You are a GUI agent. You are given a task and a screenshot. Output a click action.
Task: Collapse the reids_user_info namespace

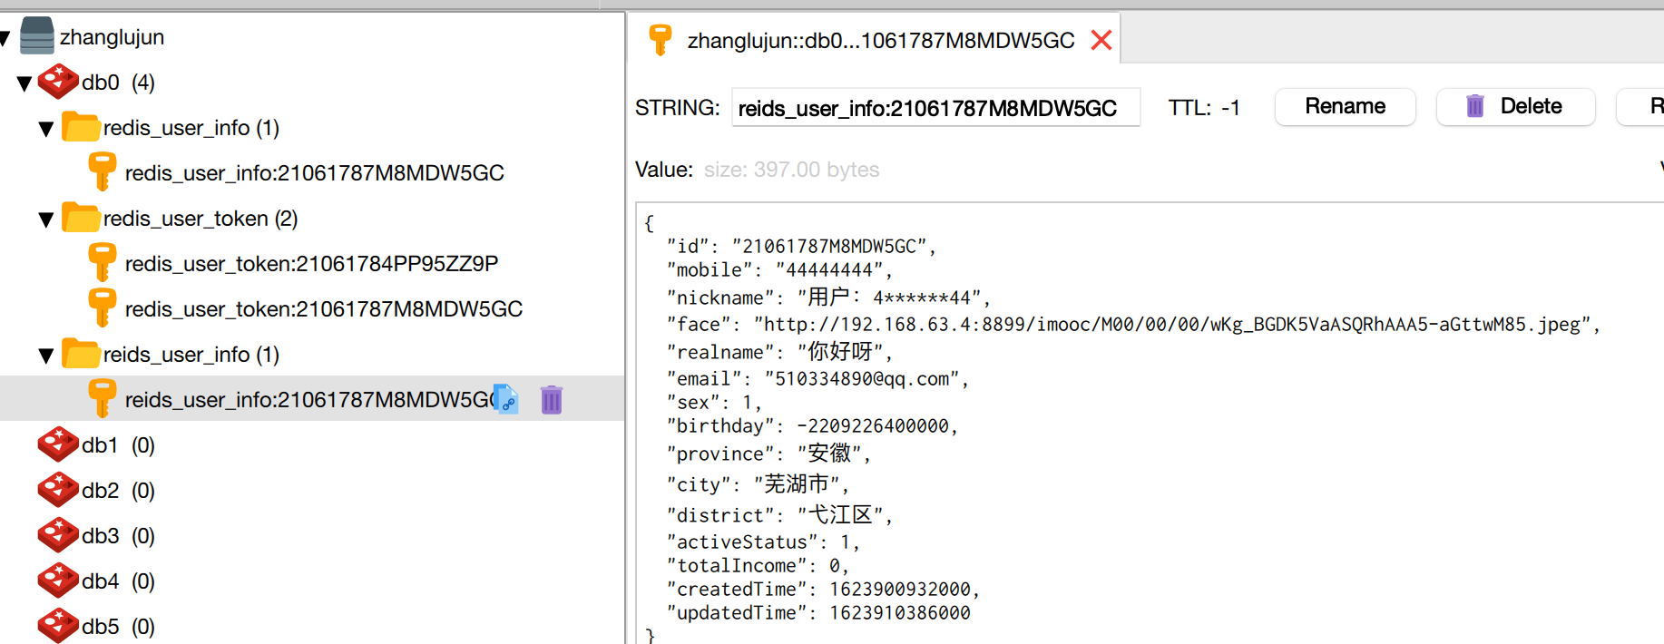pos(46,356)
